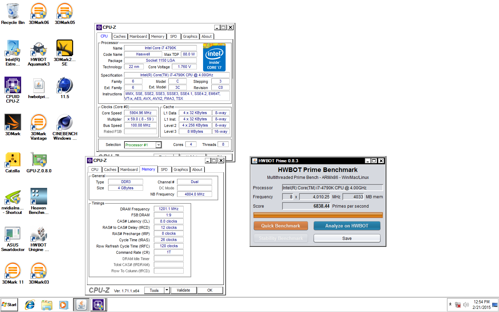Open Internet Explorer from the taskbar
Viewport: 499px width, 312px height.
[30, 305]
